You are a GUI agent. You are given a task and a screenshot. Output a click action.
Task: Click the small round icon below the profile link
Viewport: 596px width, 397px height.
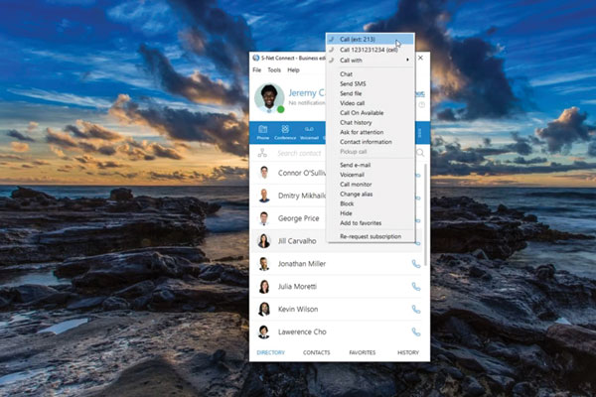click(421, 105)
